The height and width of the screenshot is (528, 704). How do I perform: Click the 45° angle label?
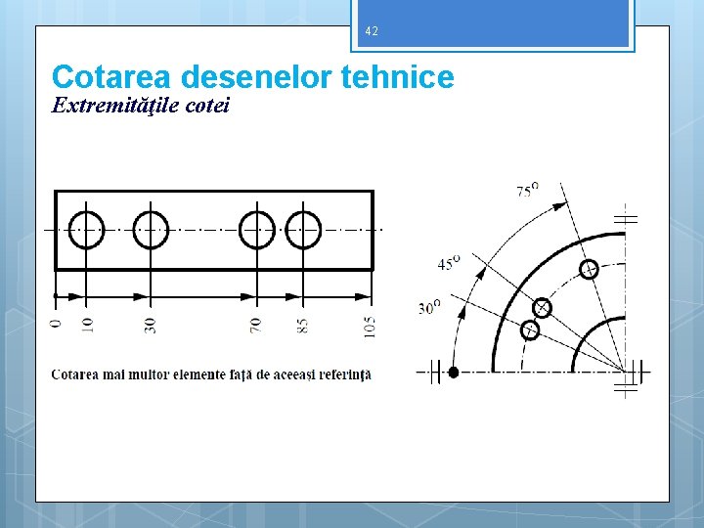click(449, 263)
